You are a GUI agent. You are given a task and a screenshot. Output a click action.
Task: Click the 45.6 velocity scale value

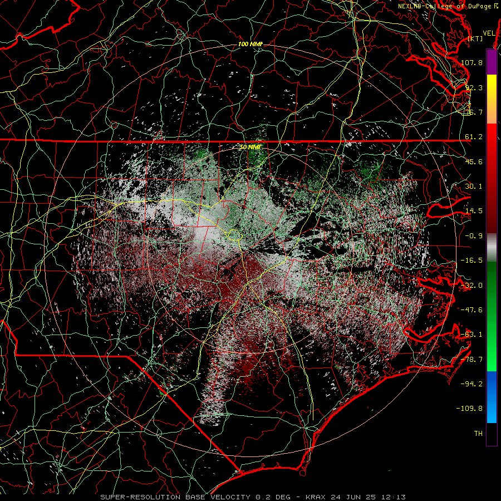click(474, 161)
